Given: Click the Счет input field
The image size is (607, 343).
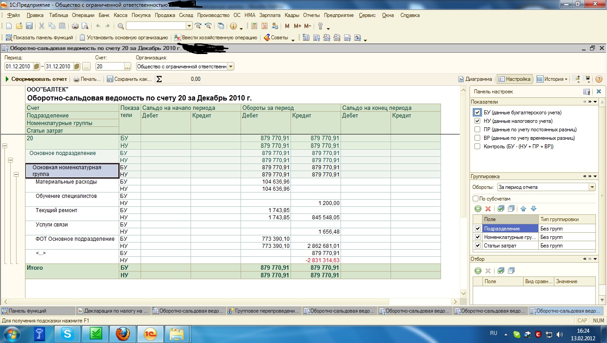Looking at the screenshot, I should click(x=109, y=67).
